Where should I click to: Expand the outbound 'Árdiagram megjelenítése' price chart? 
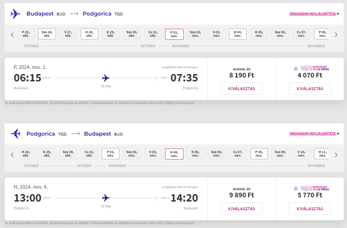314,14
